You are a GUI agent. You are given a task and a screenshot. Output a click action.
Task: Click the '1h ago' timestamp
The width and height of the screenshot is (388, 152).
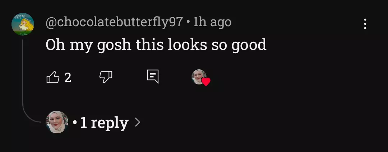pos(212,22)
